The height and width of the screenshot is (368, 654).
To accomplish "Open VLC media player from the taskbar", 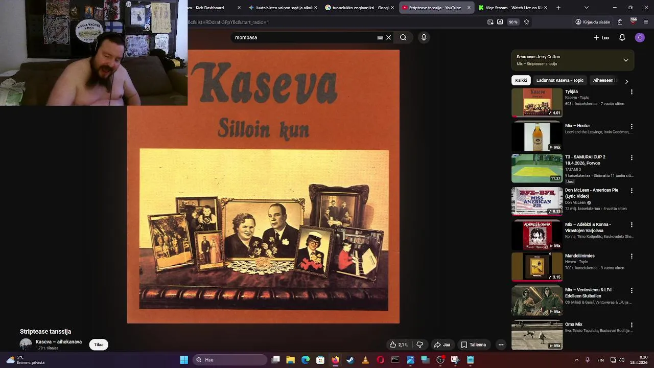I will [365, 360].
